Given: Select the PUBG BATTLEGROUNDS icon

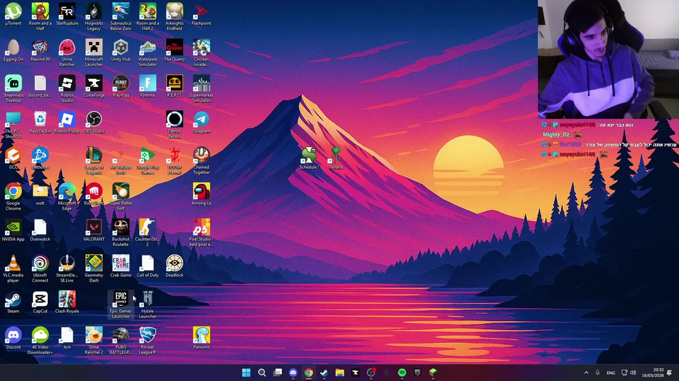Looking at the screenshot, I should click(x=120, y=341).
